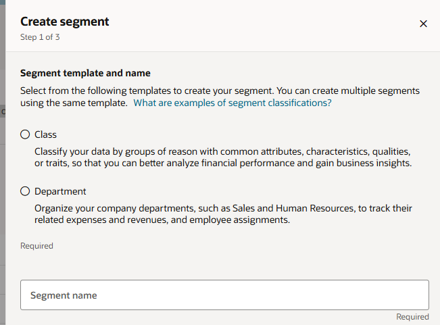Click blank space above Segment name field
440x325 pixels.
[224, 265]
